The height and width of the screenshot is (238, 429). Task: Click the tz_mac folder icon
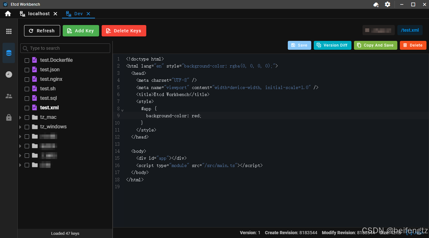35,117
